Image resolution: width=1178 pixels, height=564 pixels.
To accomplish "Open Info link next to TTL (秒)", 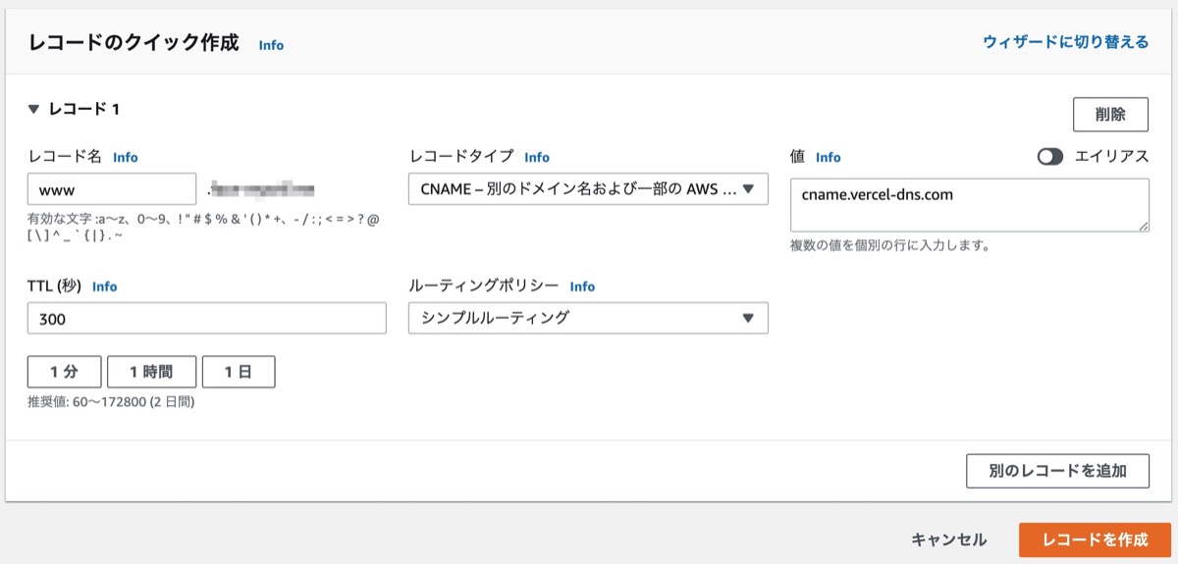I will click(x=104, y=286).
